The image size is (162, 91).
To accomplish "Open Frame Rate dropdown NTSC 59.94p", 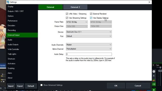I will coord(77,22).
